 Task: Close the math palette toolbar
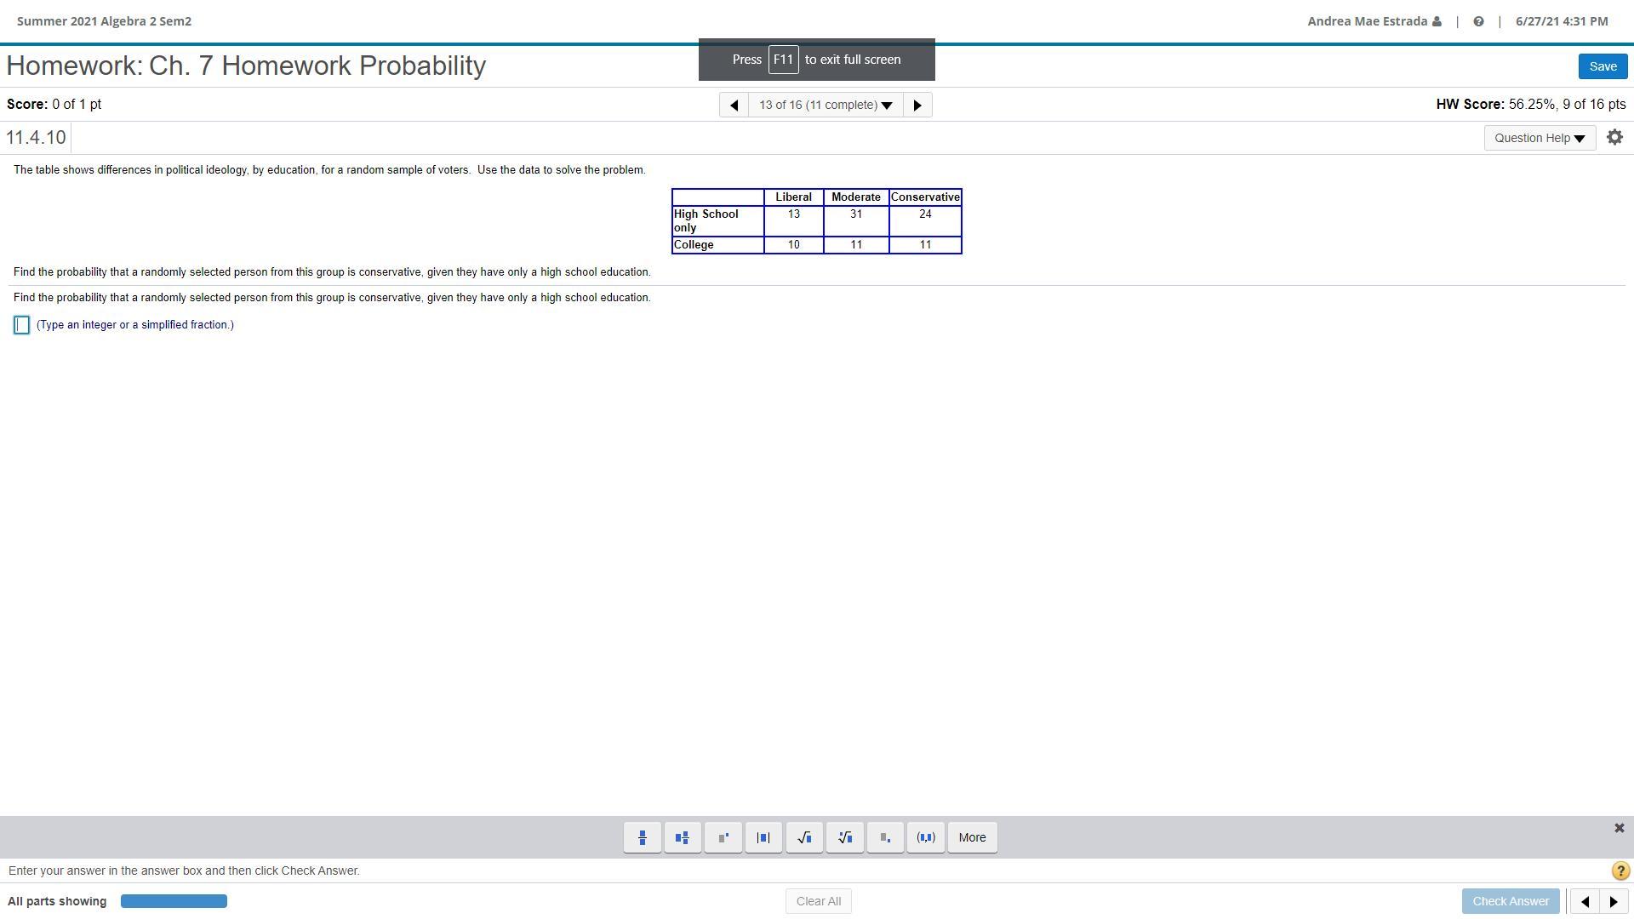[x=1619, y=828]
